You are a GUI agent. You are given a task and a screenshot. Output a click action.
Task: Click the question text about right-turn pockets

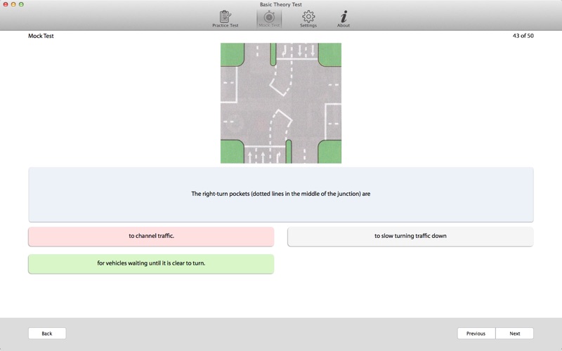pyautogui.click(x=280, y=194)
